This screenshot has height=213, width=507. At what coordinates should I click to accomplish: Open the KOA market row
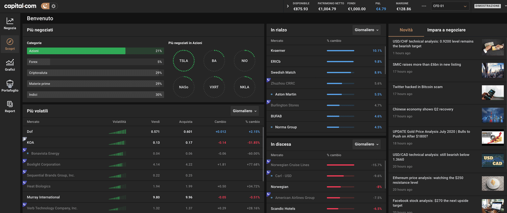tap(143, 143)
